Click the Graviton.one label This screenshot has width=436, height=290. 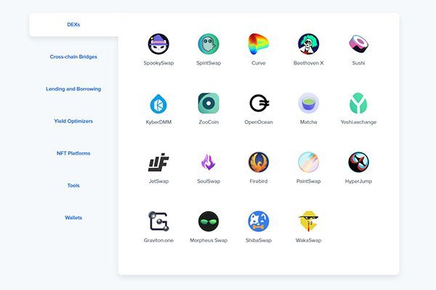pos(158,240)
